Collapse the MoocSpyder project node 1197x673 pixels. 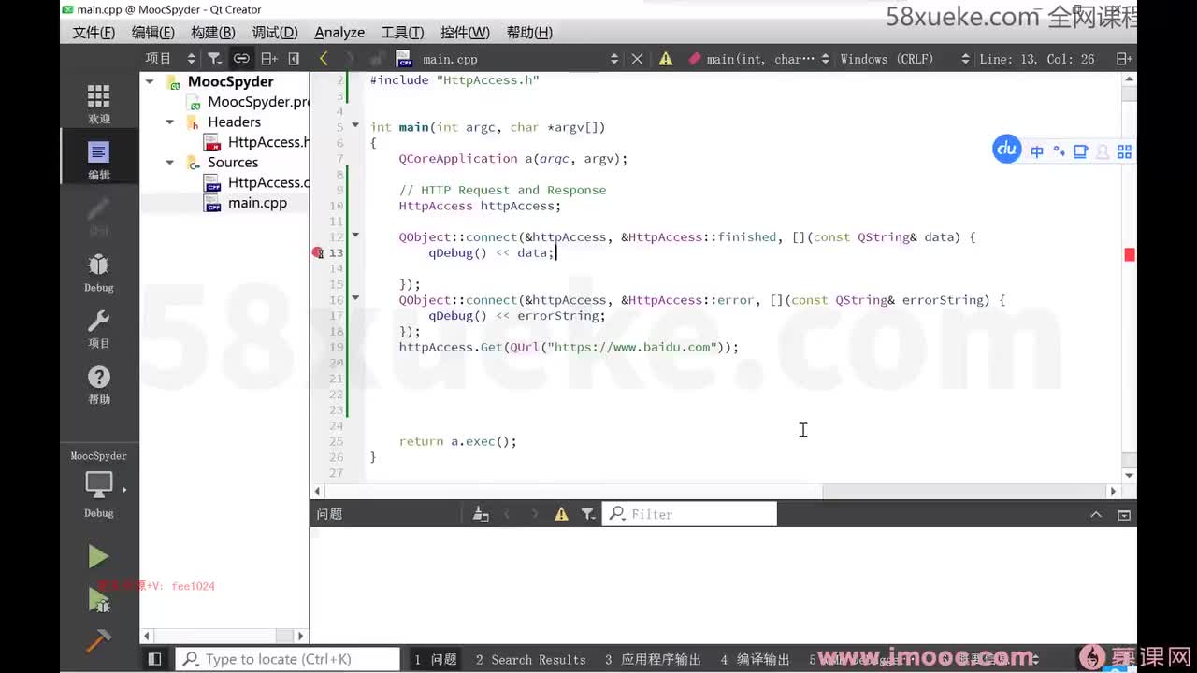click(150, 81)
